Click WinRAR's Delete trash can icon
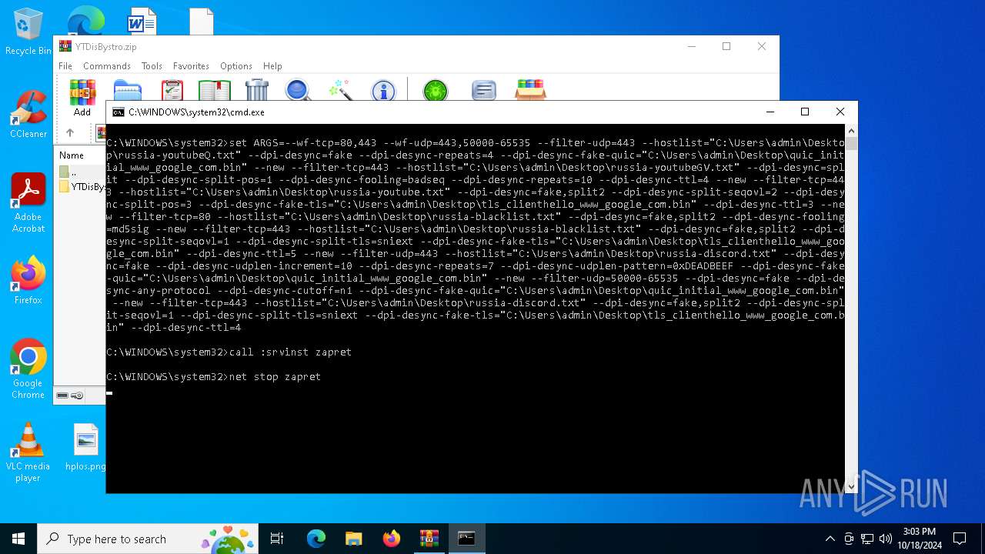The height and width of the screenshot is (554, 985). (x=257, y=90)
